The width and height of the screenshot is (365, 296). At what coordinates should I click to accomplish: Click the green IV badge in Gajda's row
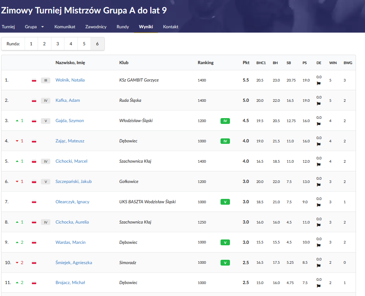click(225, 121)
